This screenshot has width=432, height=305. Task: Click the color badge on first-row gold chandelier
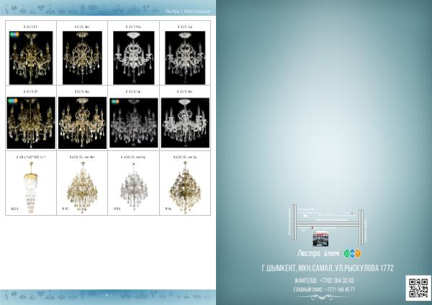click(12, 42)
